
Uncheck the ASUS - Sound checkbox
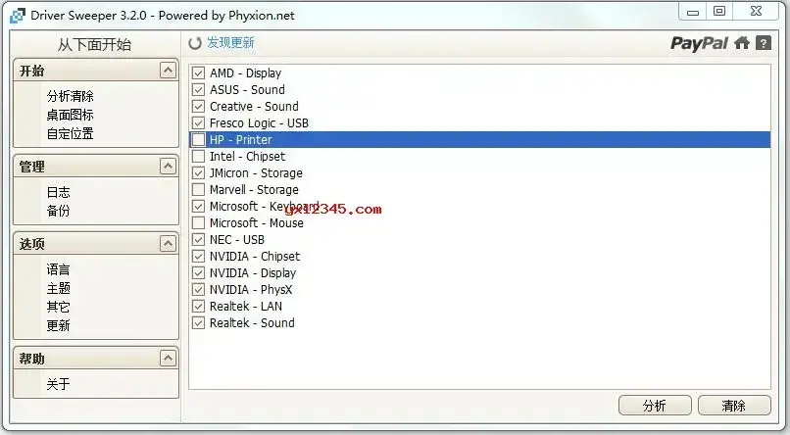pyautogui.click(x=199, y=89)
